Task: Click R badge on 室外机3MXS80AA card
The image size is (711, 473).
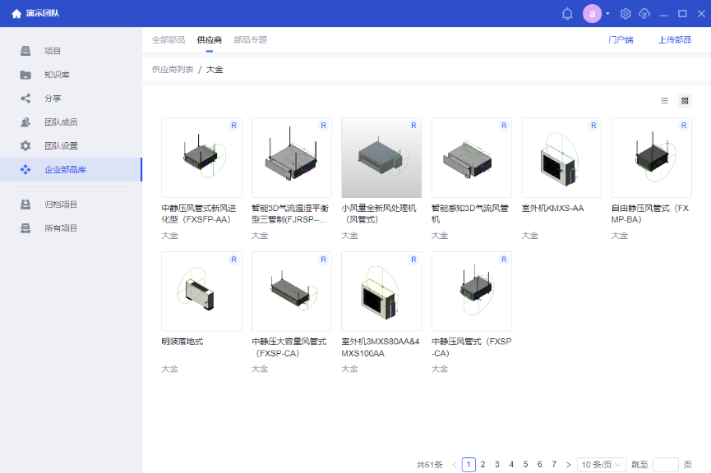Action: coord(413,259)
